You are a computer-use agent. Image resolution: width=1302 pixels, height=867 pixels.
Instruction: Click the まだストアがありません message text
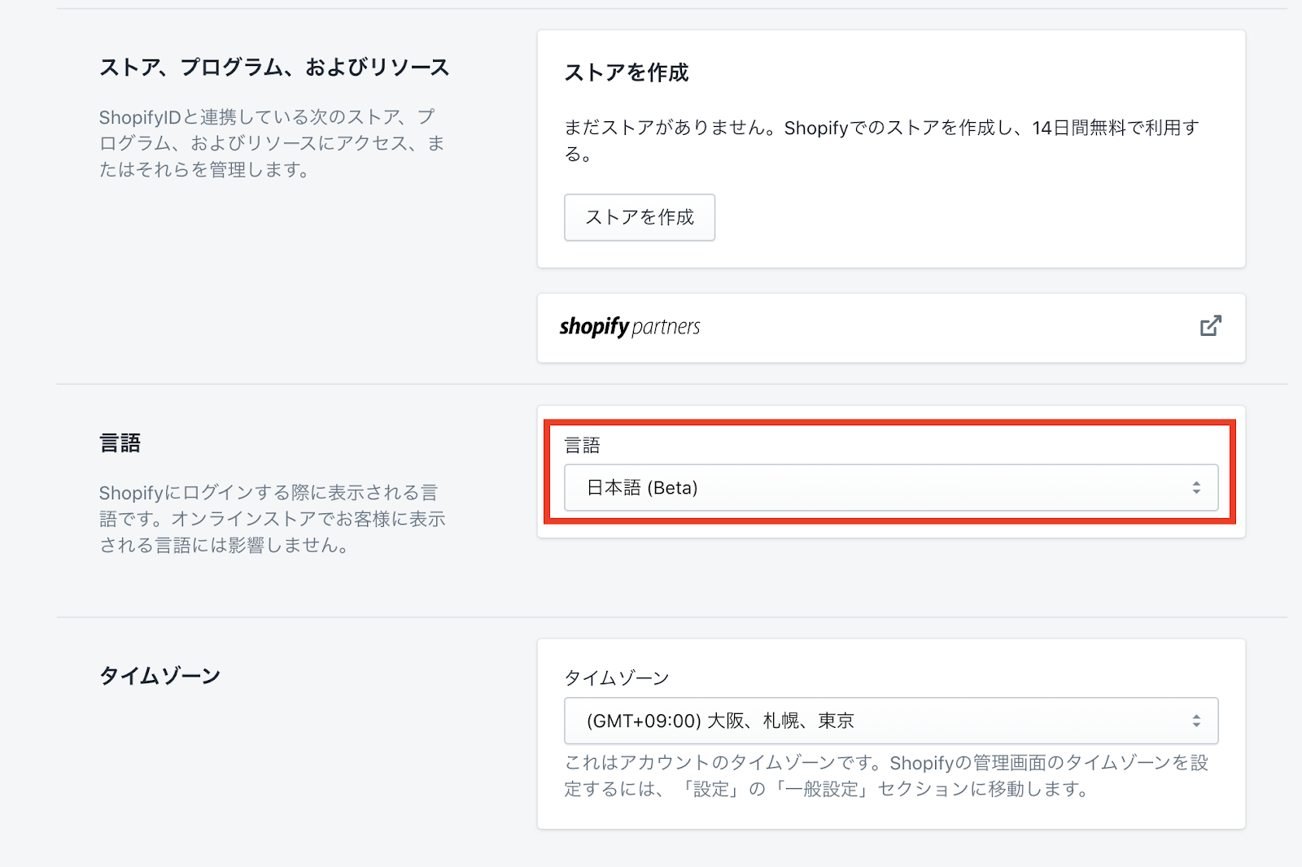coord(881,140)
